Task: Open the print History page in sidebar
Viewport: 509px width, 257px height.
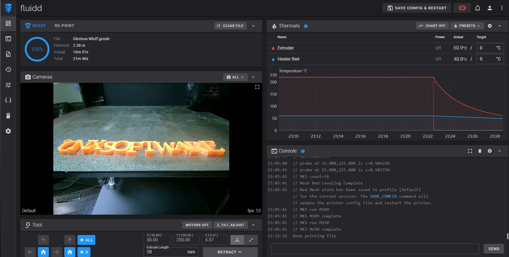Action: point(8,70)
